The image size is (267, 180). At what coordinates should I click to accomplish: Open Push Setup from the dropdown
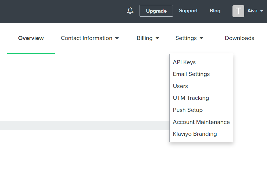[188, 110]
